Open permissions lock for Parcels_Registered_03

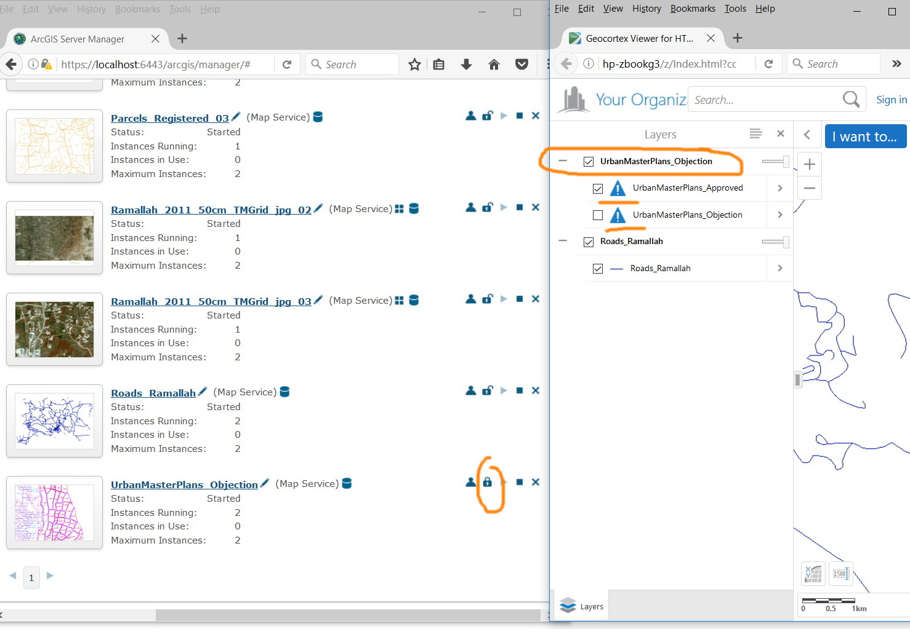(x=488, y=116)
